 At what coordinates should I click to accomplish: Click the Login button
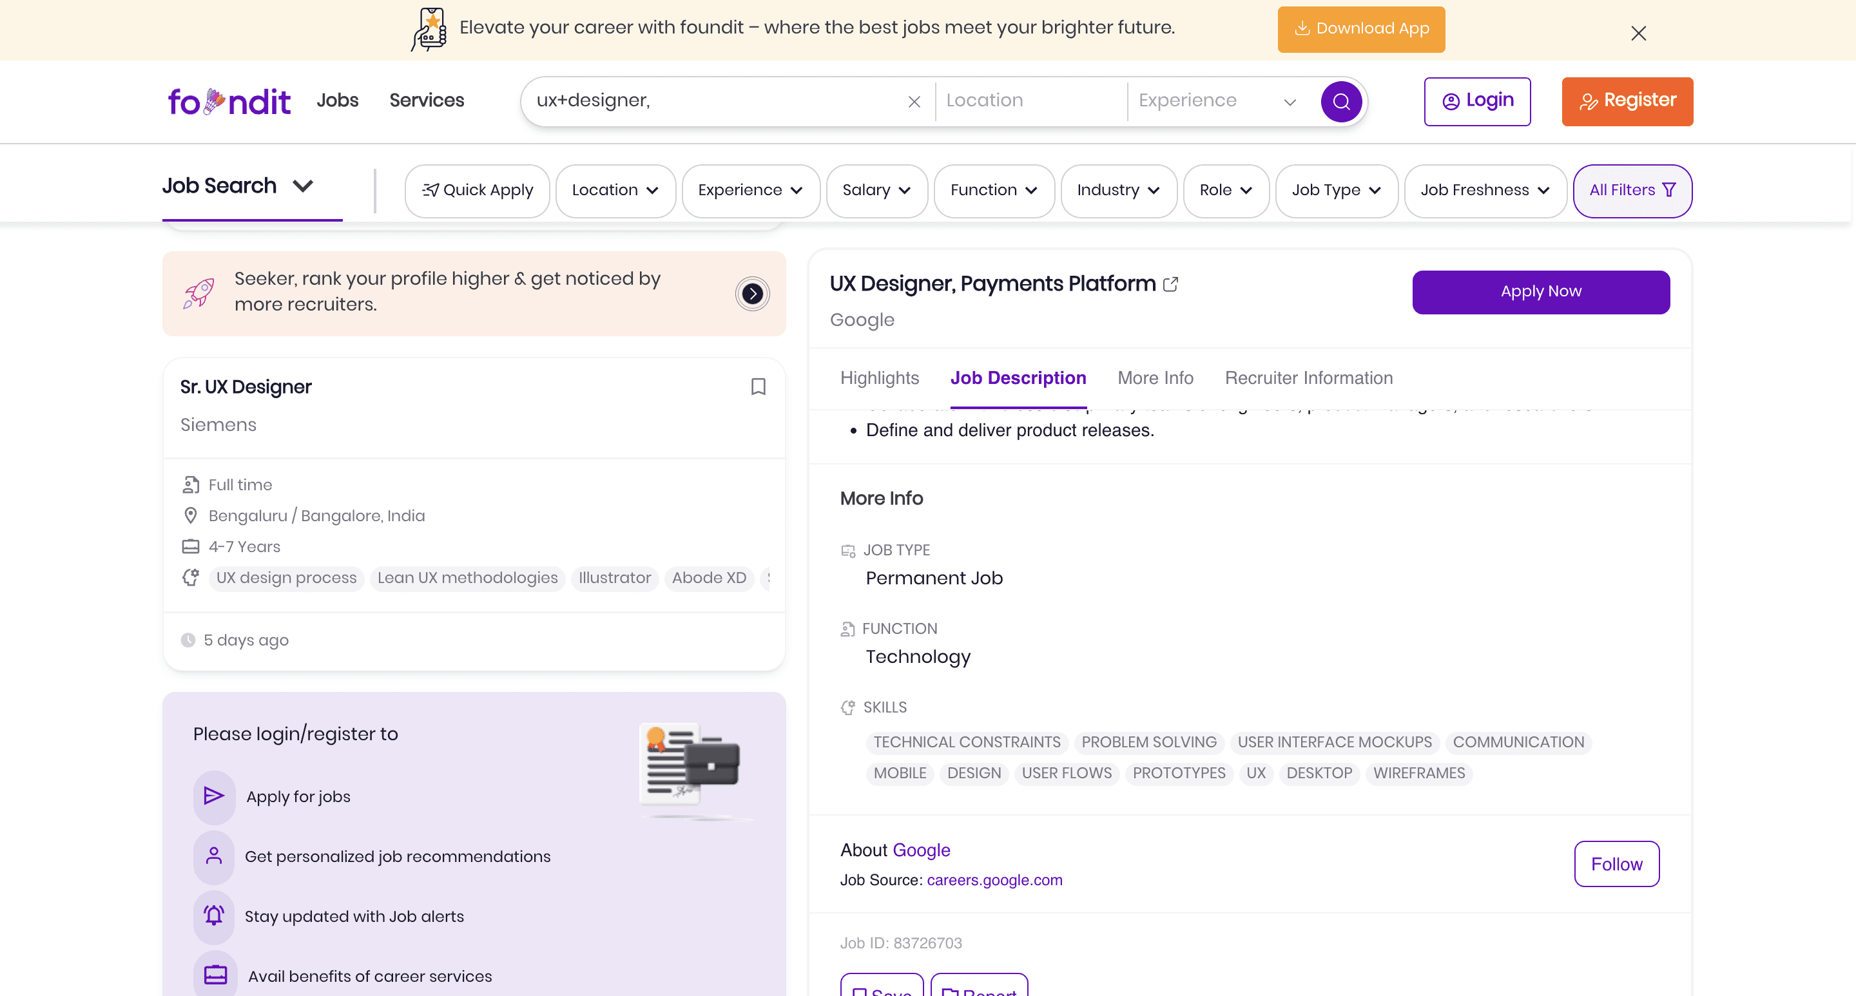point(1477,102)
